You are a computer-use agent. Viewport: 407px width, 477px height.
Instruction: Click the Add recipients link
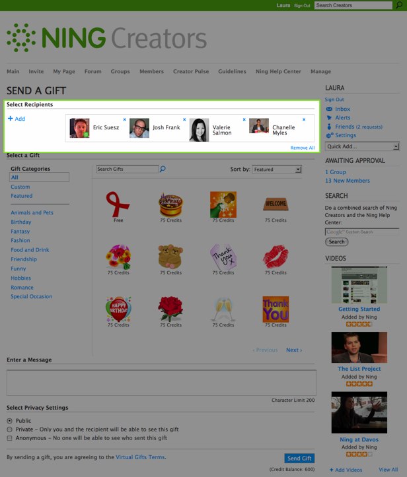click(x=17, y=119)
